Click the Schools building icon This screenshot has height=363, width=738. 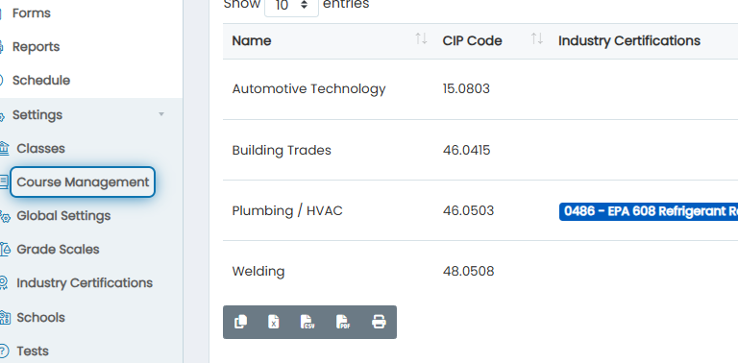point(4,318)
